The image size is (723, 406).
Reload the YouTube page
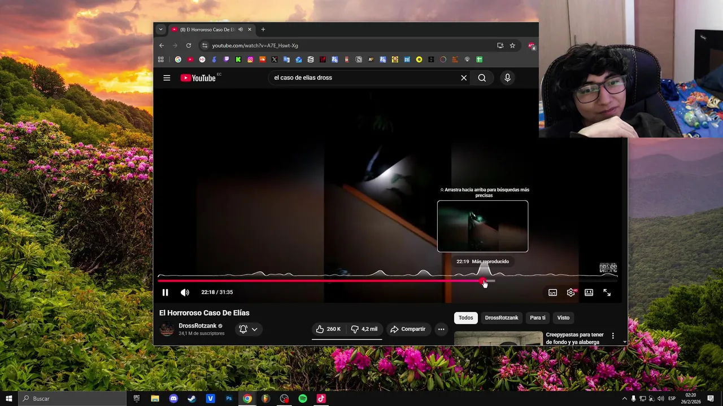point(189,46)
